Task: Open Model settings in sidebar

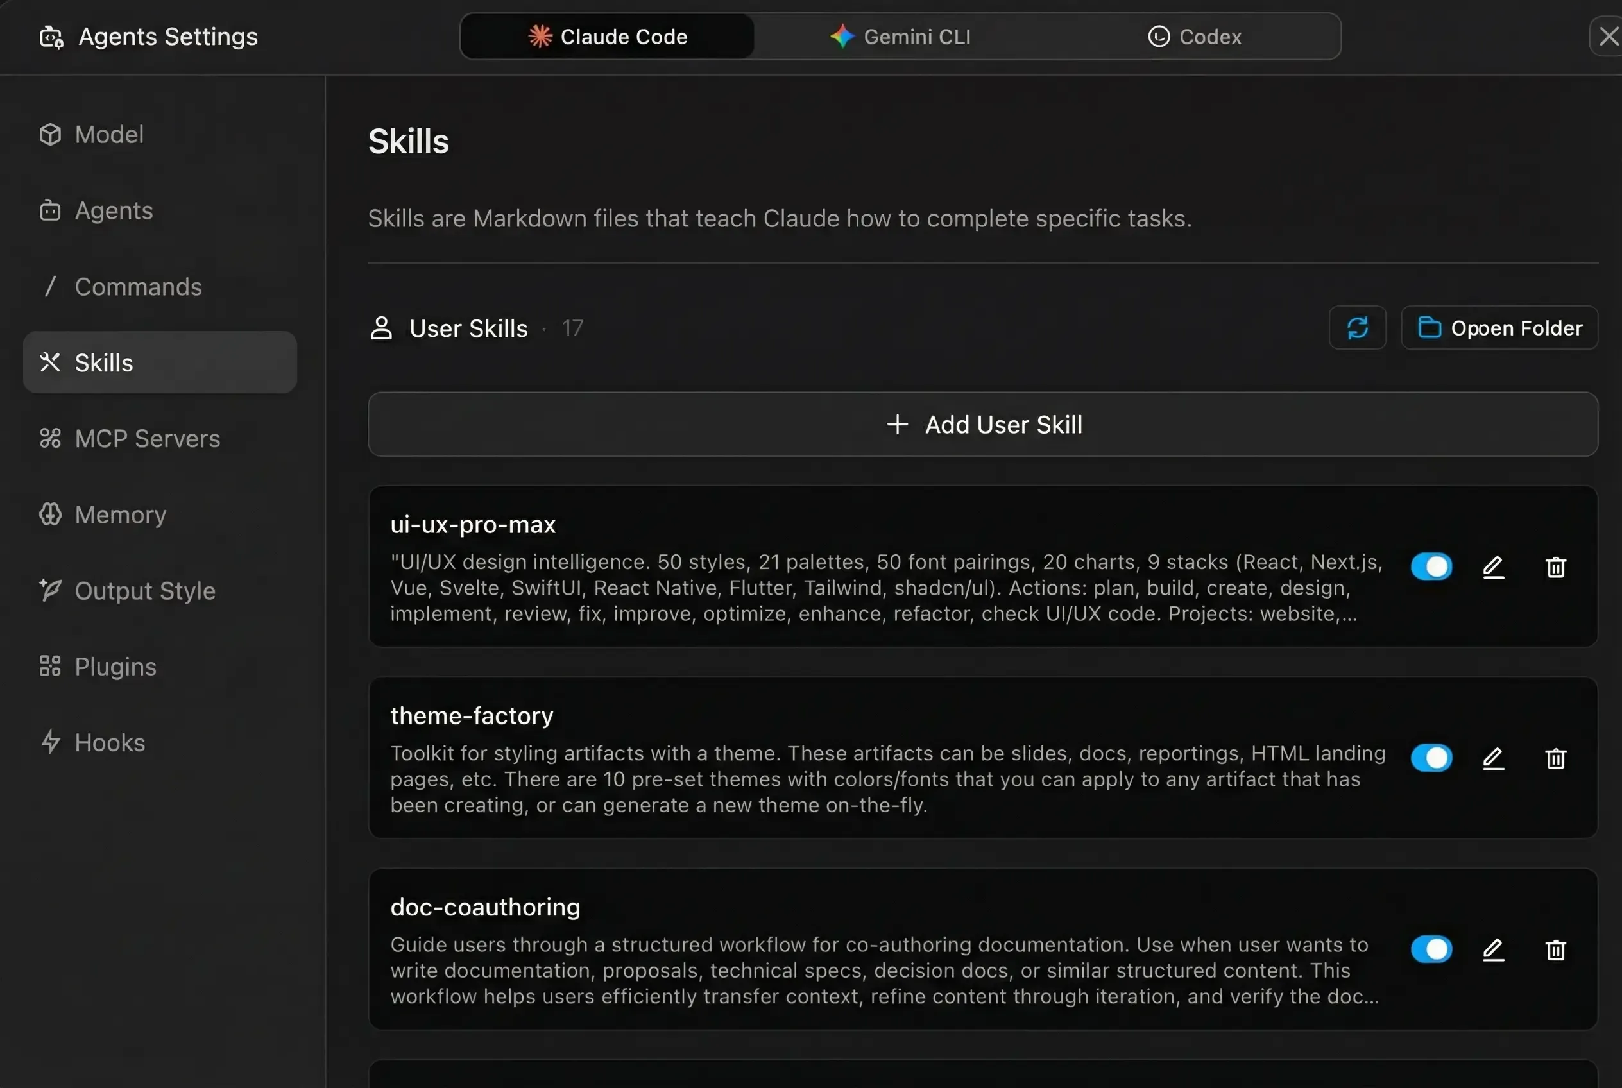Action: pyautogui.click(x=109, y=135)
